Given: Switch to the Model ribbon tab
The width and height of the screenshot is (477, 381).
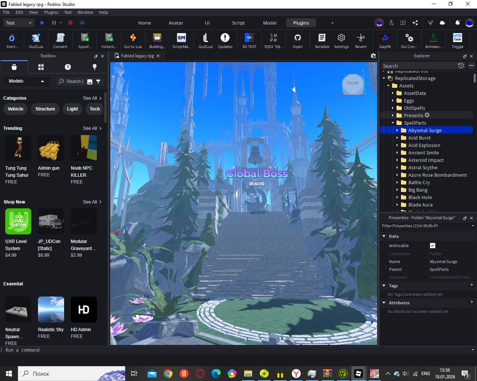Looking at the screenshot, I should (x=270, y=23).
